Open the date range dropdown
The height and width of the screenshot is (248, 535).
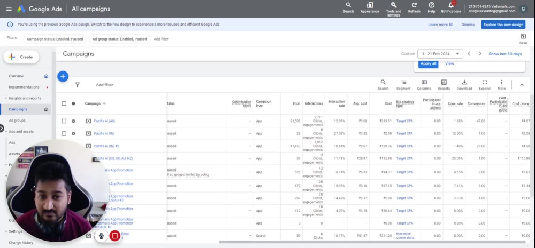point(440,54)
